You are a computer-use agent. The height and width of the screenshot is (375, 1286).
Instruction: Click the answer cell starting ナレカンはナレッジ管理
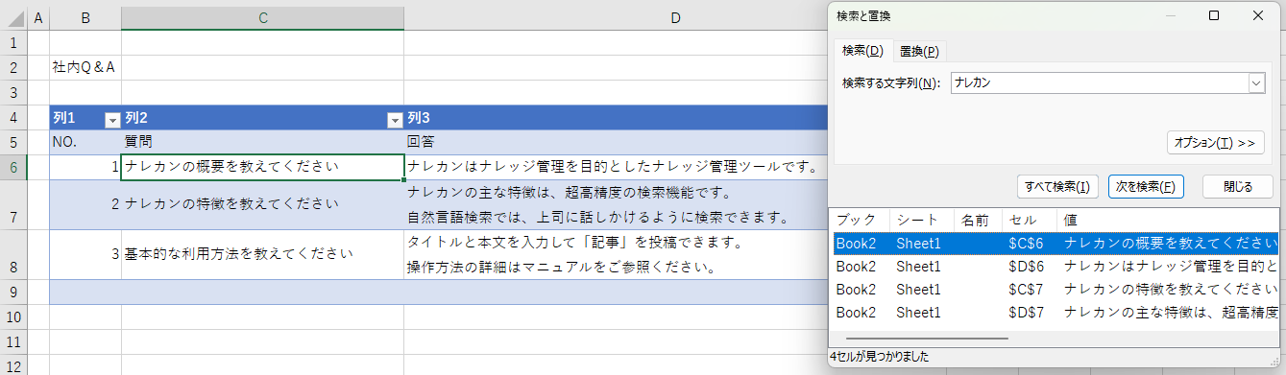click(615, 167)
